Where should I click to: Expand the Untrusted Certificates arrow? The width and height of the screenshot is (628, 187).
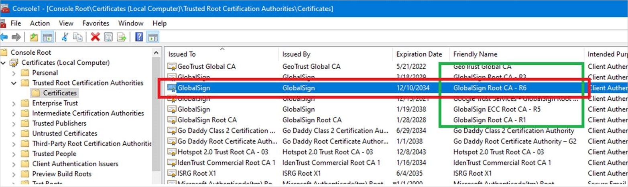point(14,133)
